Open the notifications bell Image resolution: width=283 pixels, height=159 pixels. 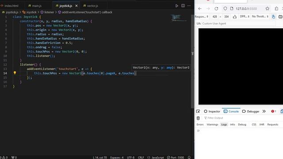[x=189, y=157]
